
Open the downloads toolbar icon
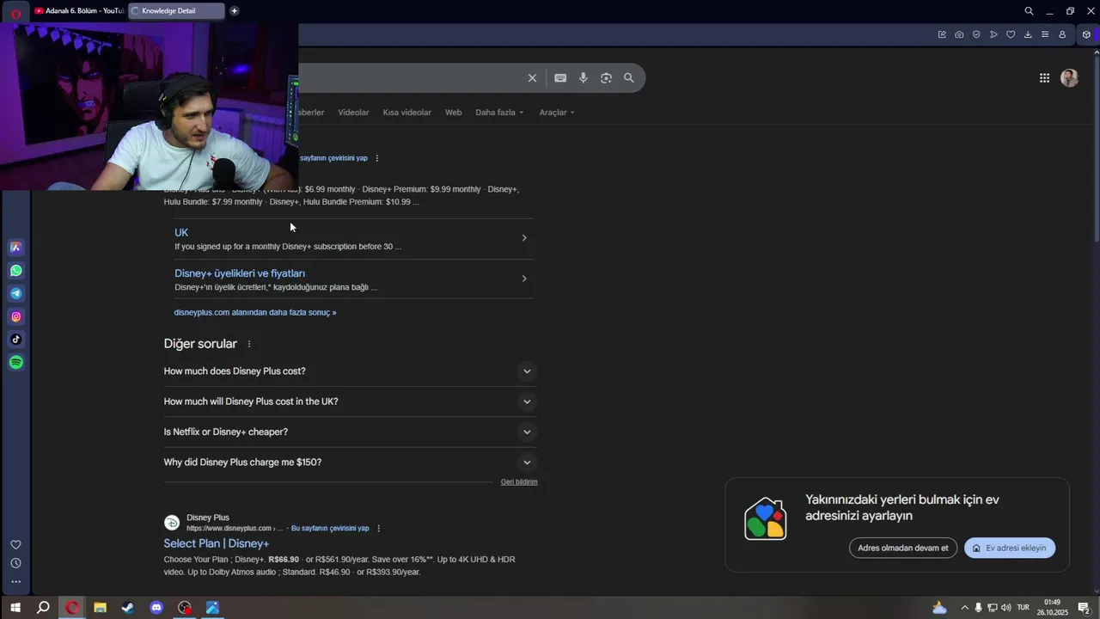pos(1028,34)
